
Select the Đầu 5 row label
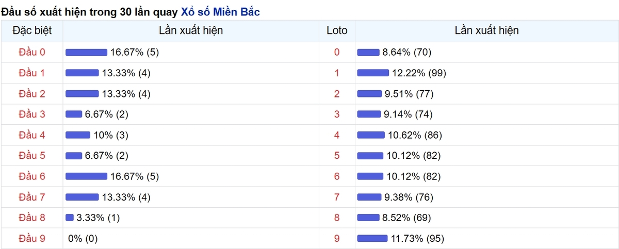point(32,156)
